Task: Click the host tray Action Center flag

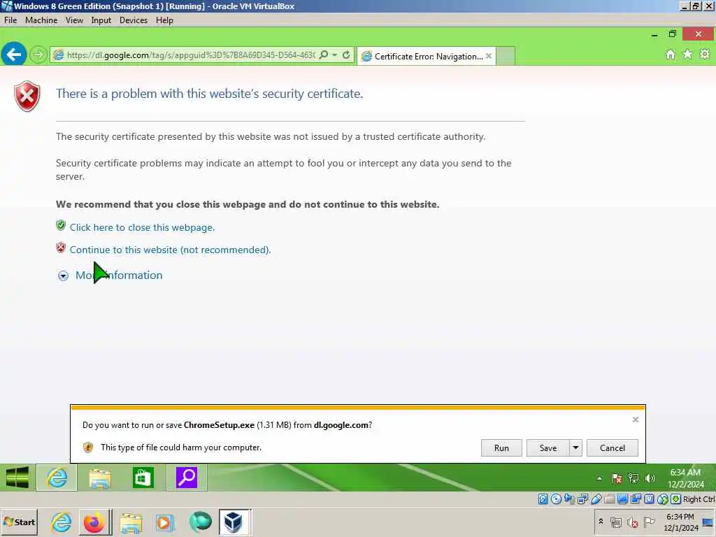Action: [x=649, y=522]
